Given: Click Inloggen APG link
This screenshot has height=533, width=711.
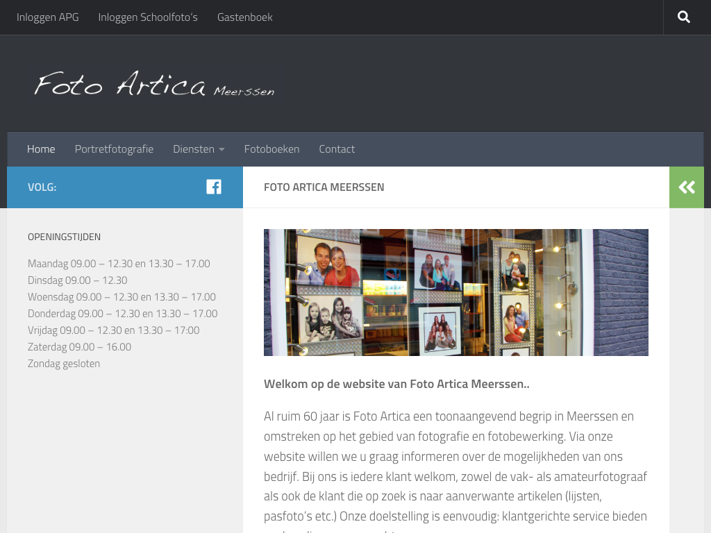Looking at the screenshot, I should [x=48, y=17].
